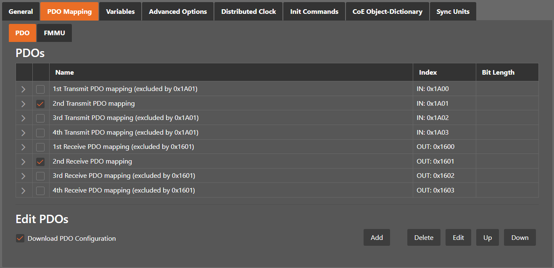Viewport: 554px width, 268px height.
Task: Move PDO with the Up button
Action: [487, 237]
